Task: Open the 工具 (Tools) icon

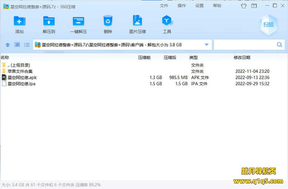Action: coord(167,21)
